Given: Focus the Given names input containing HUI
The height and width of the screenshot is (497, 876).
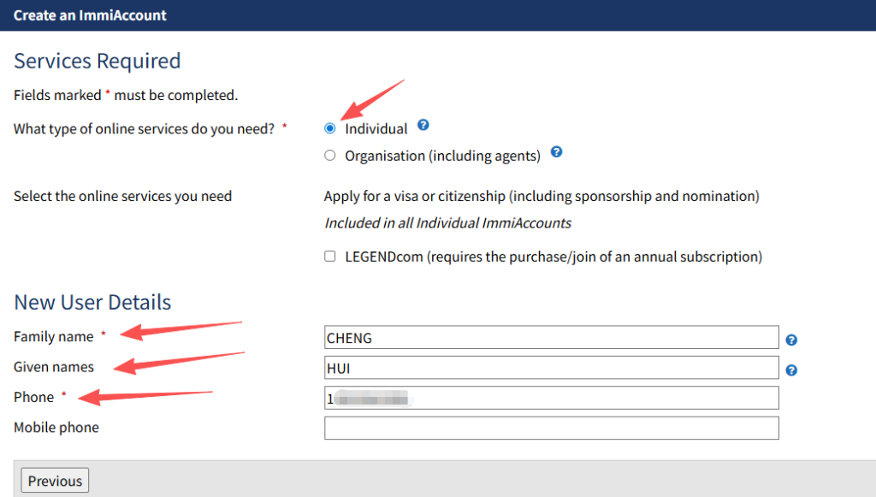Looking at the screenshot, I should tap(552, 368).
